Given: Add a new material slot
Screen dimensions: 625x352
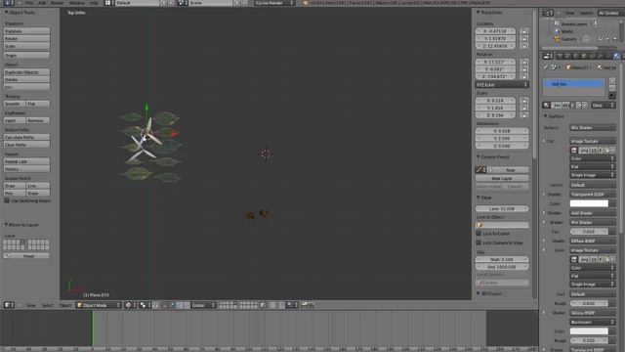Looking at the screenshot, I should click(612, 80).
